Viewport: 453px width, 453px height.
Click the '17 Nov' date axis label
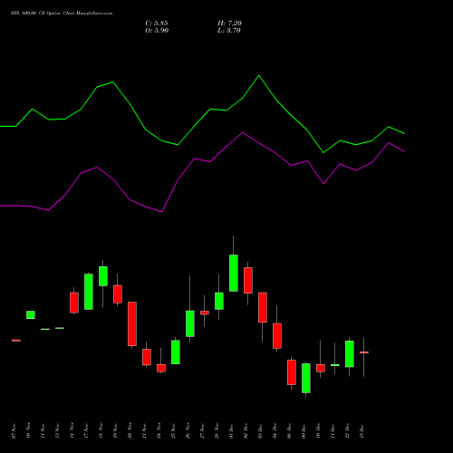click(86, 431)
